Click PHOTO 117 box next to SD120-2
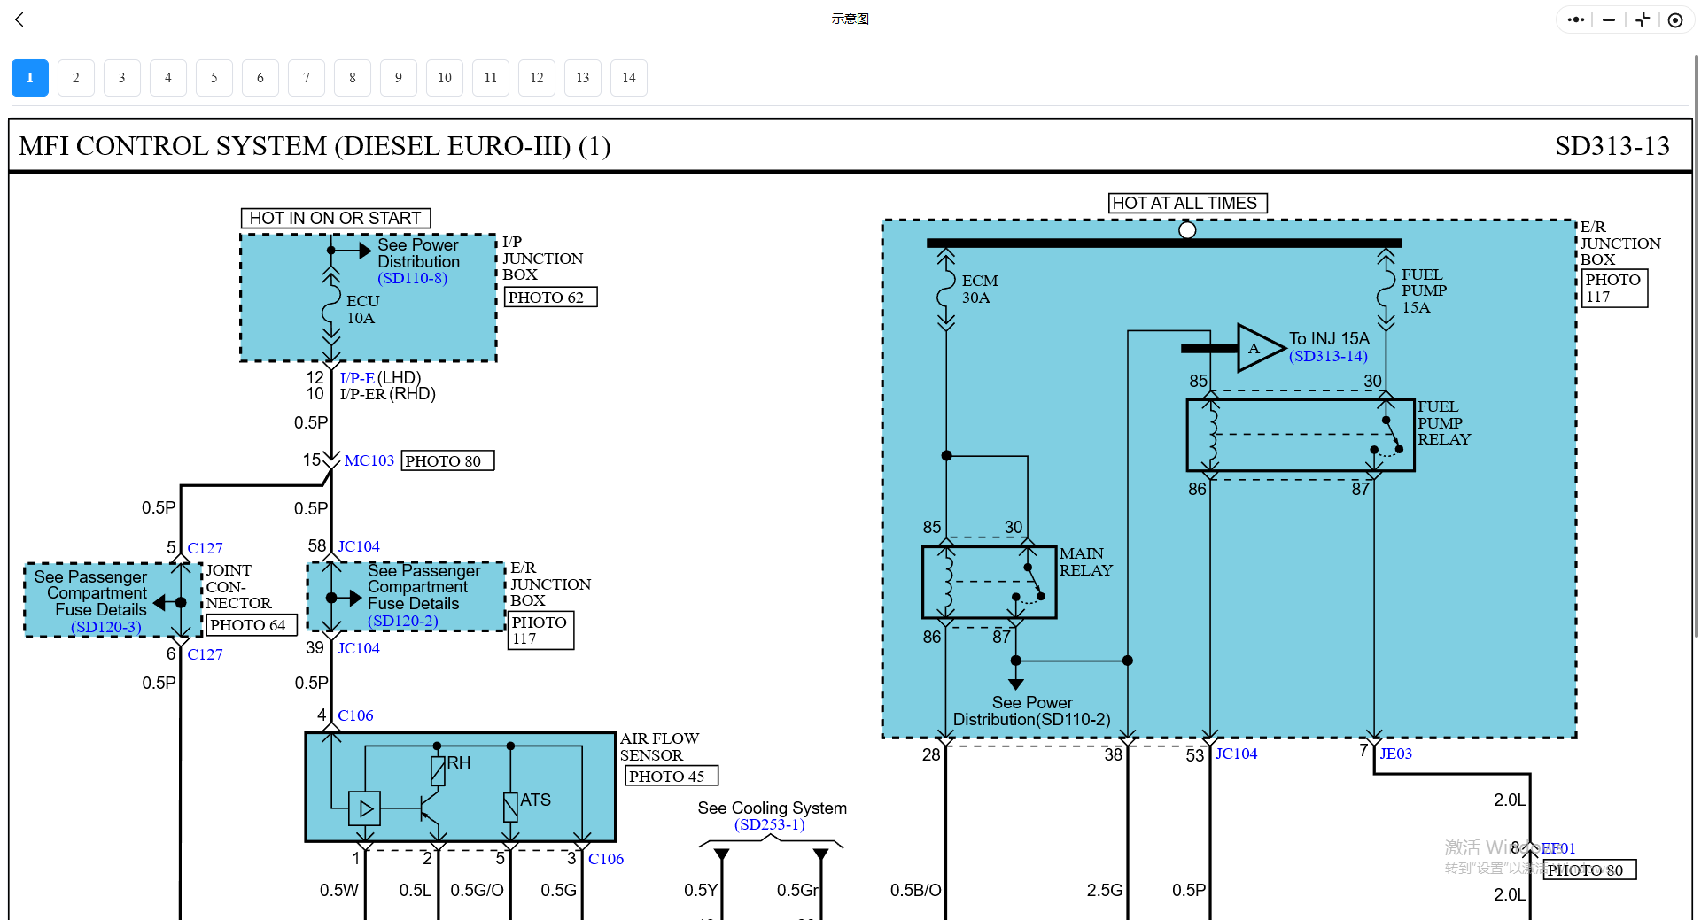 tap(540, 630)
